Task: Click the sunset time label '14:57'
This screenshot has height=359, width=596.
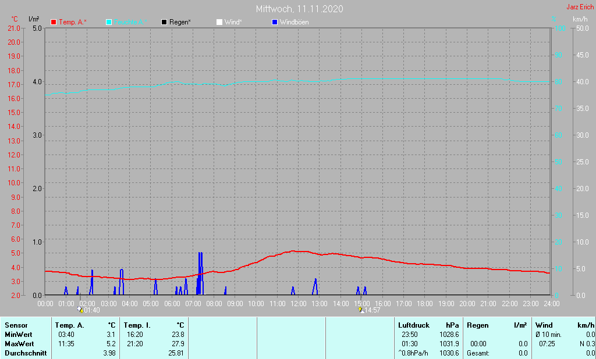Action: 372,310
